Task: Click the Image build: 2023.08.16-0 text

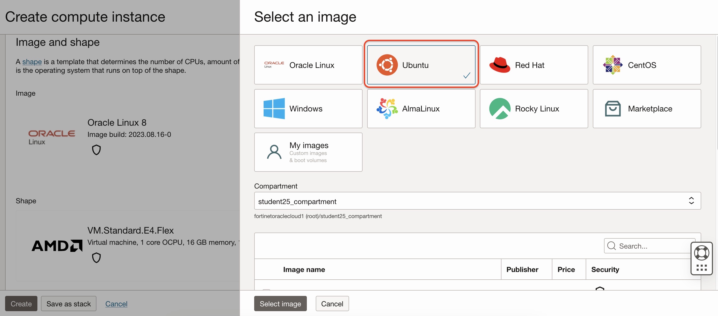Action: [x=129, y=134]
